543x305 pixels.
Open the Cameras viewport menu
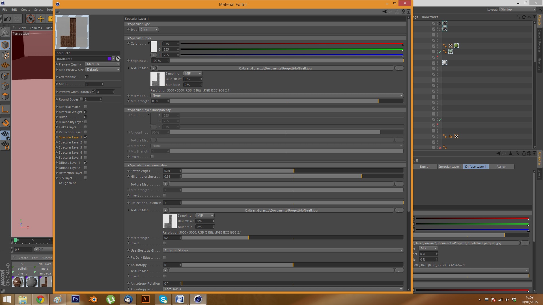pyautogui.click(x=36, y=28)
